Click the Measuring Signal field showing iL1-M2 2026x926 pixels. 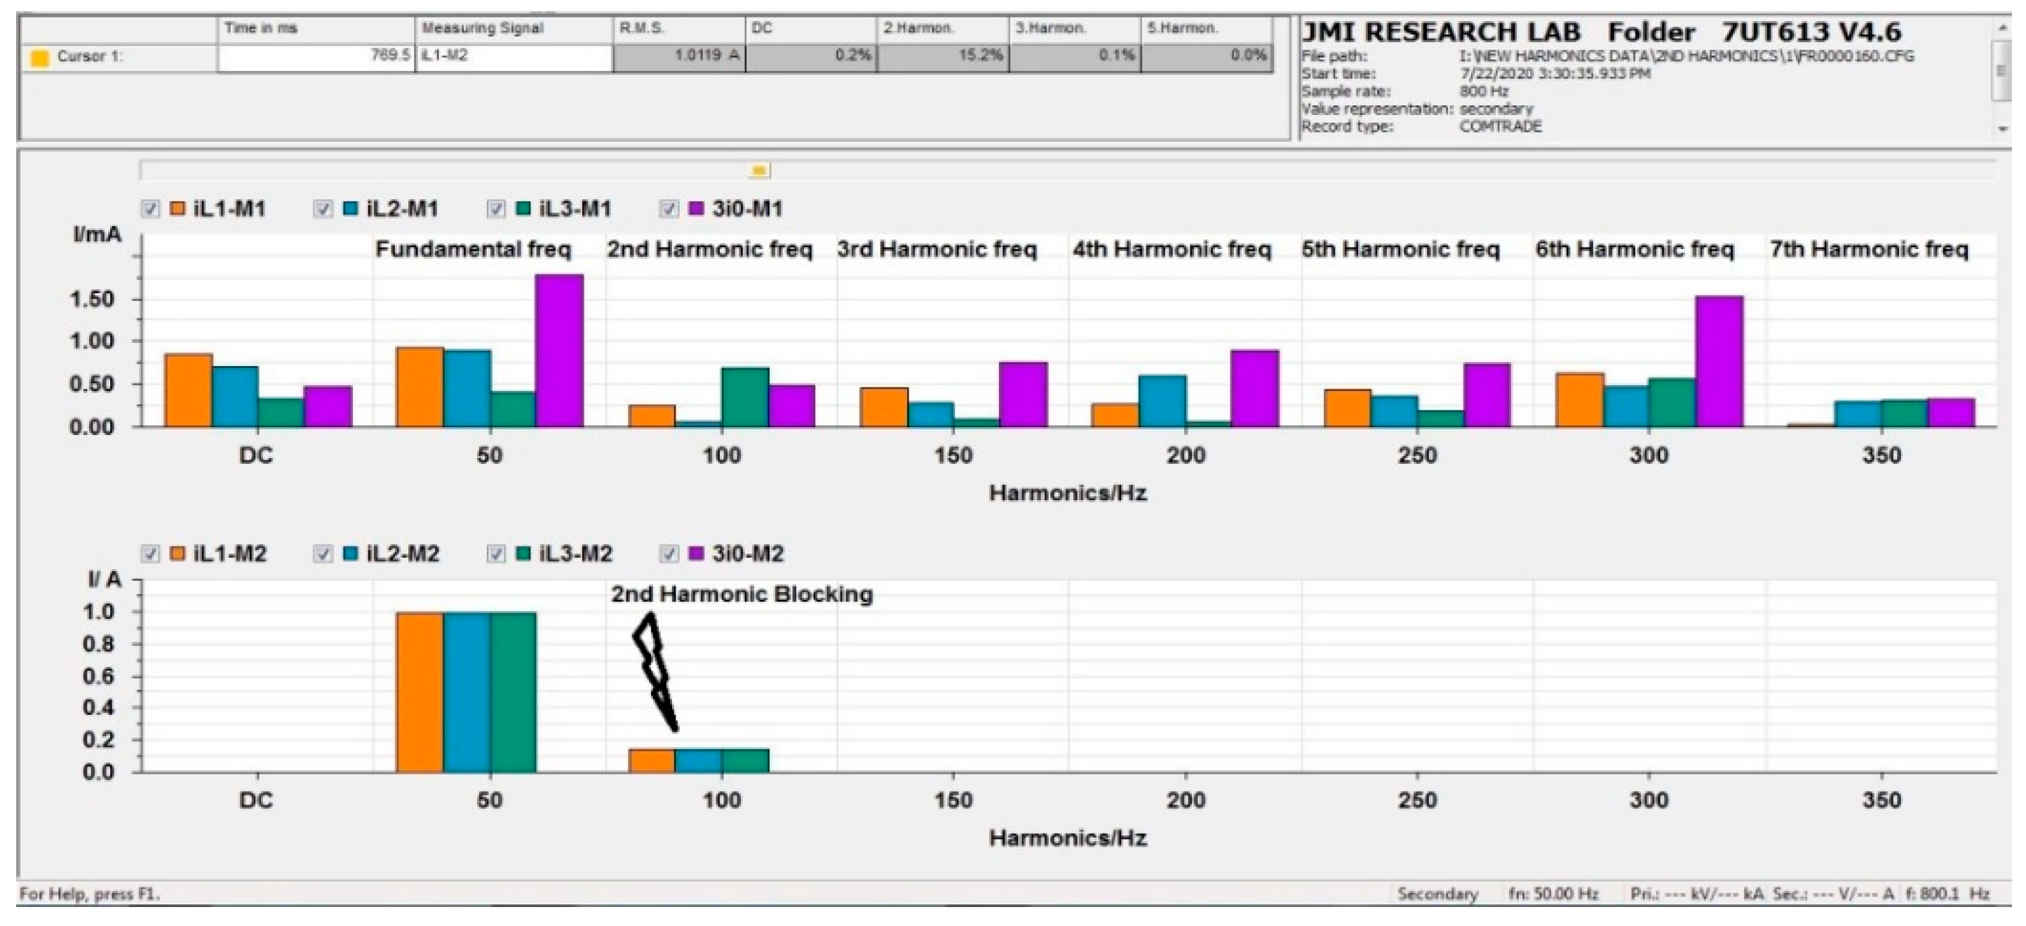[513, 58]
